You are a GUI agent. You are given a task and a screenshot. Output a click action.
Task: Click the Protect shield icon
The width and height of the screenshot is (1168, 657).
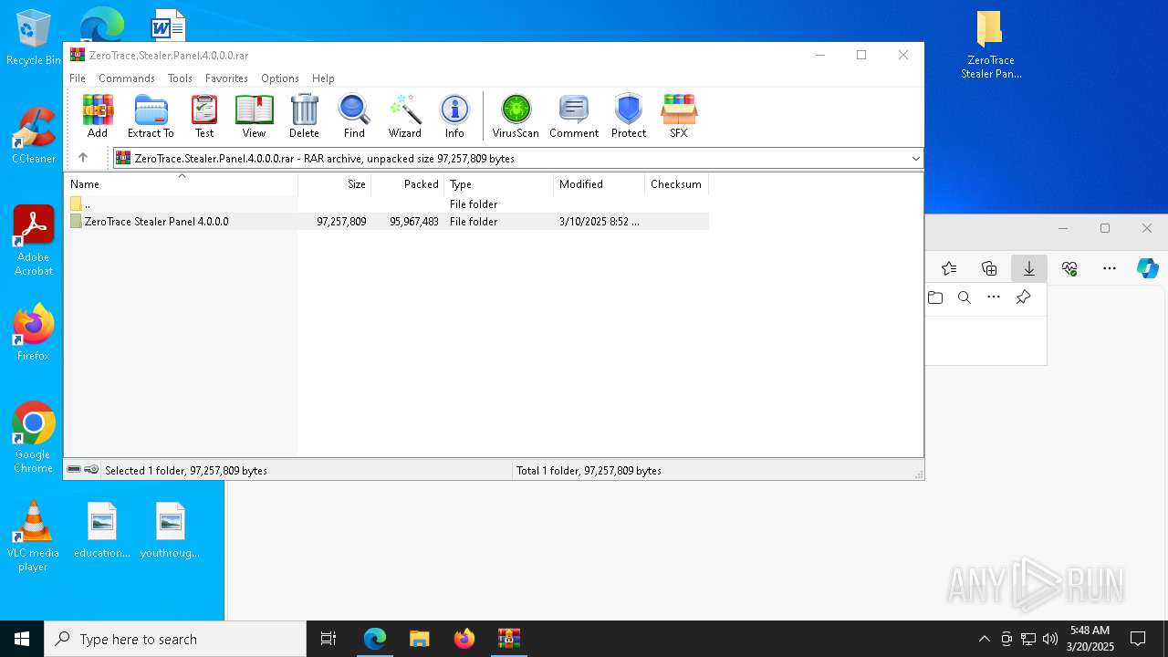point(629,116)
